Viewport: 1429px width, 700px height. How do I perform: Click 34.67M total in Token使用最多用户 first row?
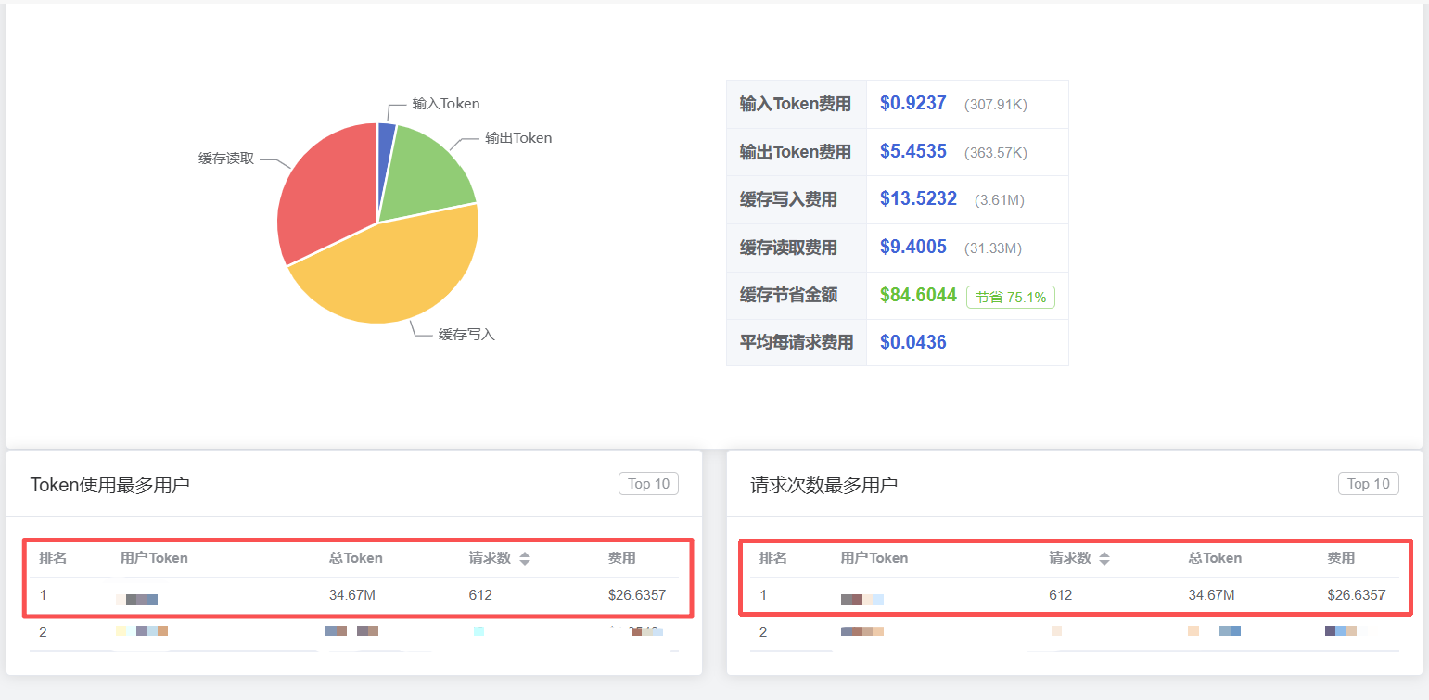pos(352,595)
